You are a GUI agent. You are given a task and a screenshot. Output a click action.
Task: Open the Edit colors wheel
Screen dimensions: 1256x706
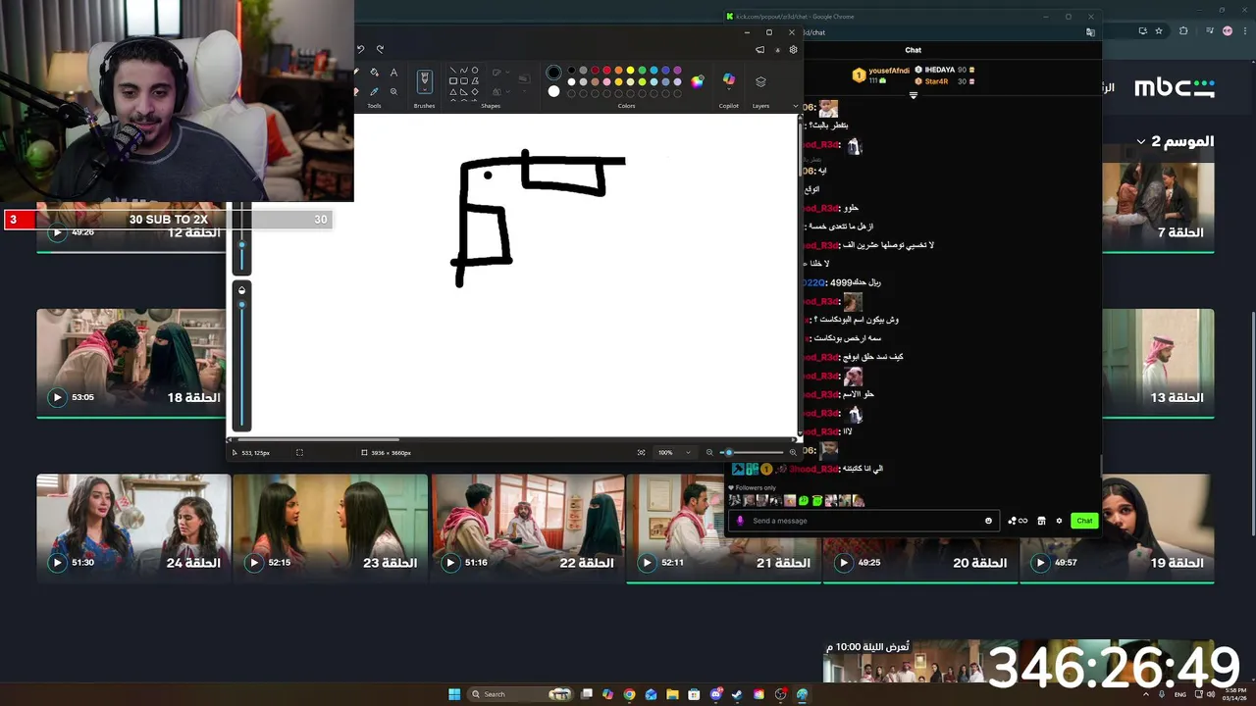click(x=697, y=81)
